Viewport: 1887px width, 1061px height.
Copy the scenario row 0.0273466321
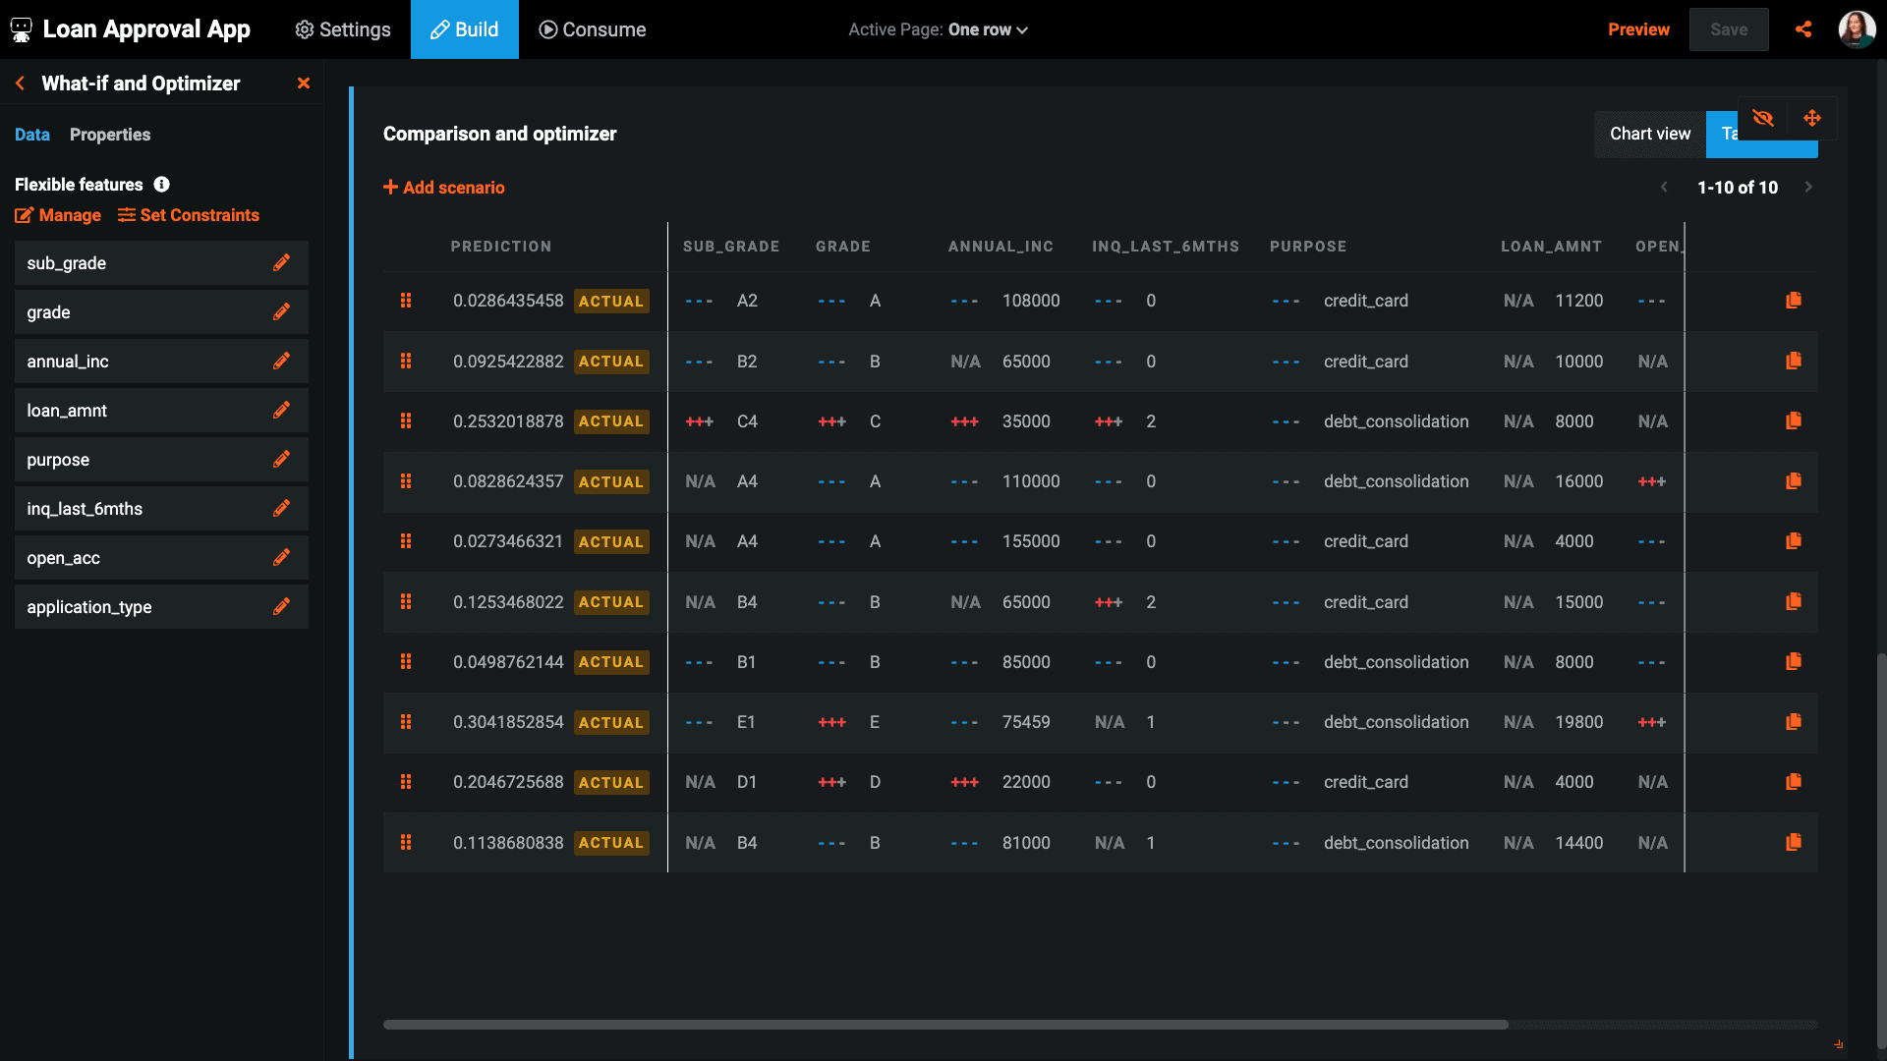[1794, 541]
